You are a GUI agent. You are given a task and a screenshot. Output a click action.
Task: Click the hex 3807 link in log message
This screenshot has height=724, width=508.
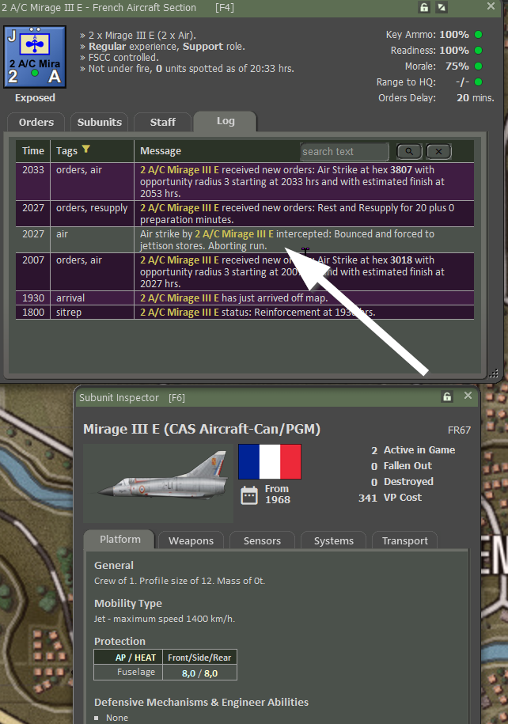(x=401, y=170)
